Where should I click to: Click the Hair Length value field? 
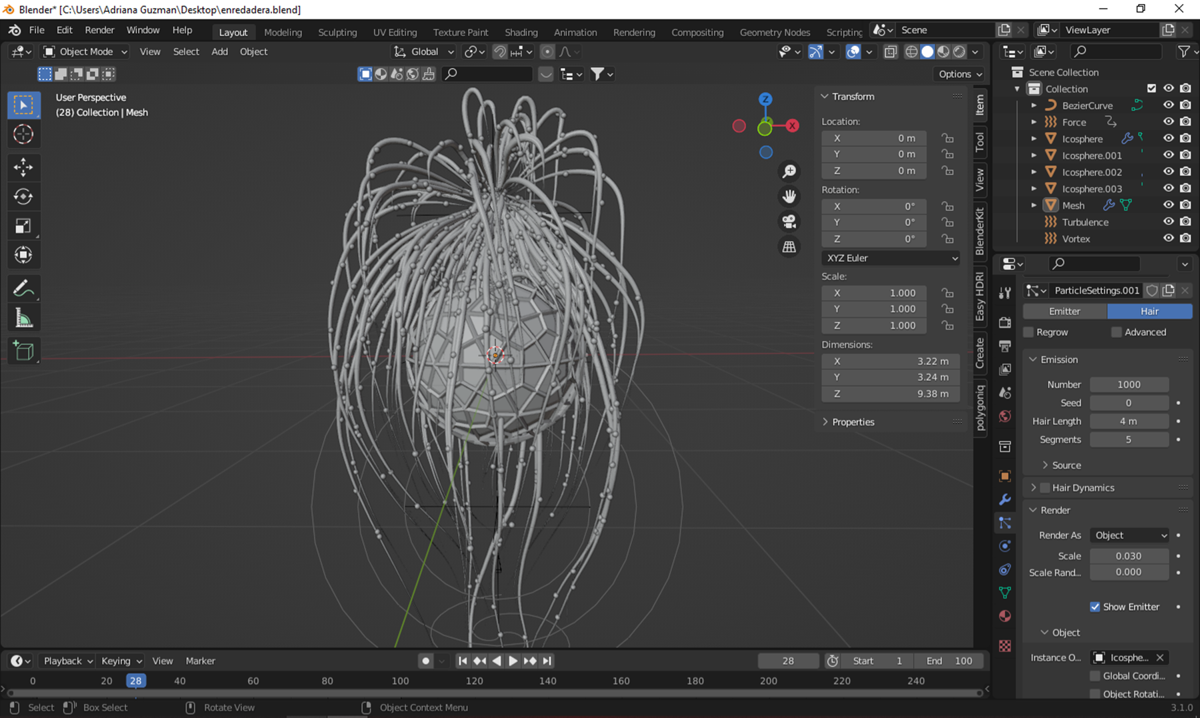coord(1129,422)
